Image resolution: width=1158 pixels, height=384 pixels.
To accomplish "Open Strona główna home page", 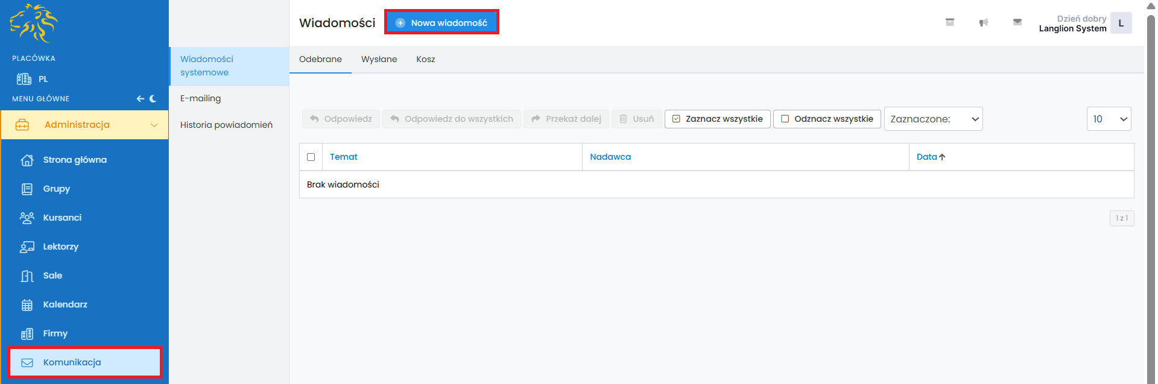I will coord(74,160).
